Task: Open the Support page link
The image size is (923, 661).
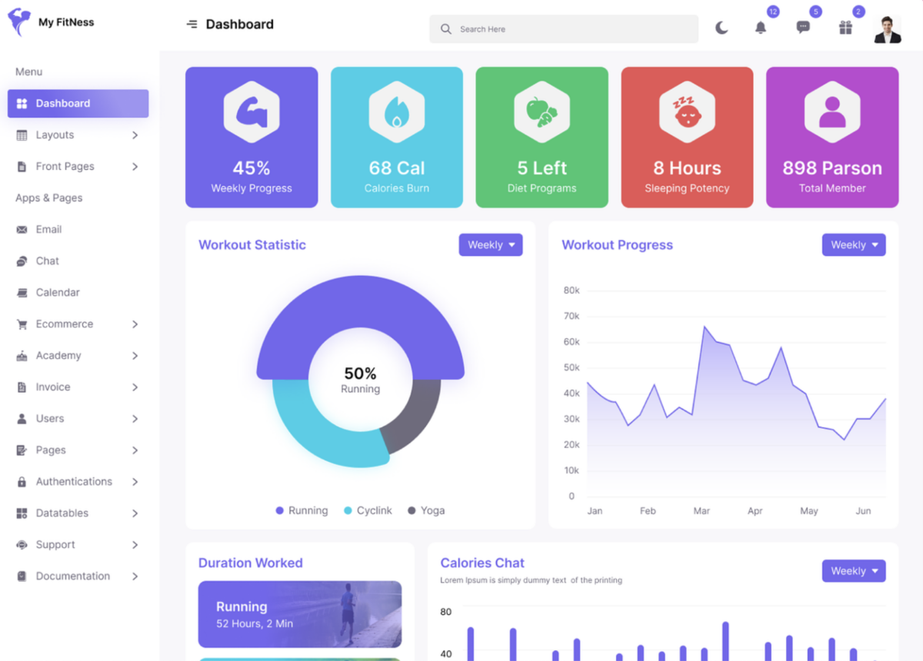Action: click(55, 544)
